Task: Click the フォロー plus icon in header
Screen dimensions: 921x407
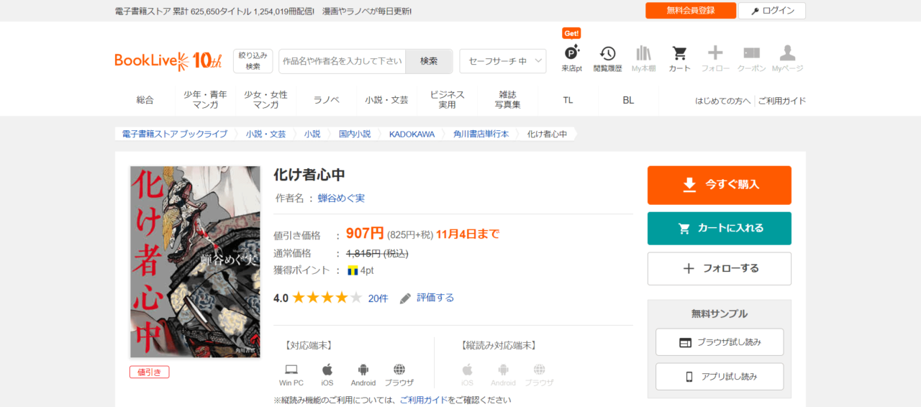Action: [715, 58]
